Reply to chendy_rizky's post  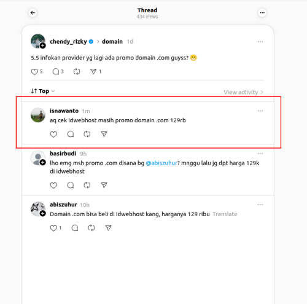point(56,72)
